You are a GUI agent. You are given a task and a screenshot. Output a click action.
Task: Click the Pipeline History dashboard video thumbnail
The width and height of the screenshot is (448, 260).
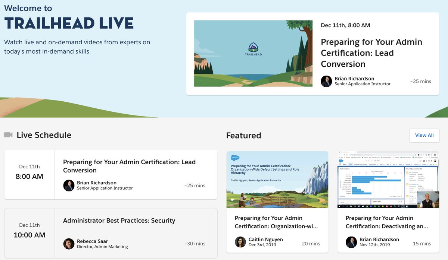point(388,179)
